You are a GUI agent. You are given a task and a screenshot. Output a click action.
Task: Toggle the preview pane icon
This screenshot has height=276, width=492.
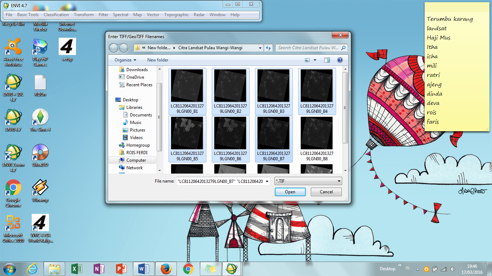[327, 60]
